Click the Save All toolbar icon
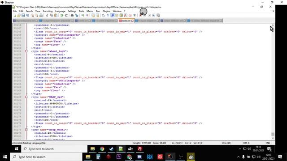Screen dimensions: 287x161 (28, 15)
